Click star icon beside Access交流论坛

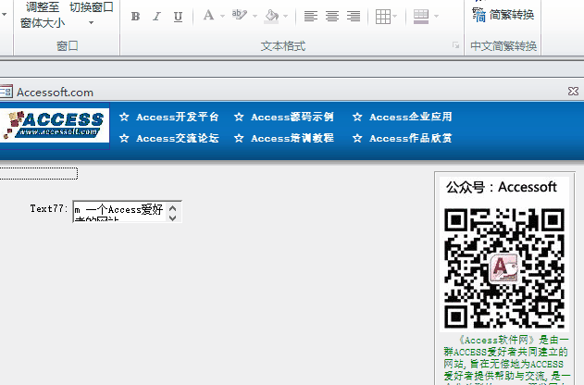[124, 138]
